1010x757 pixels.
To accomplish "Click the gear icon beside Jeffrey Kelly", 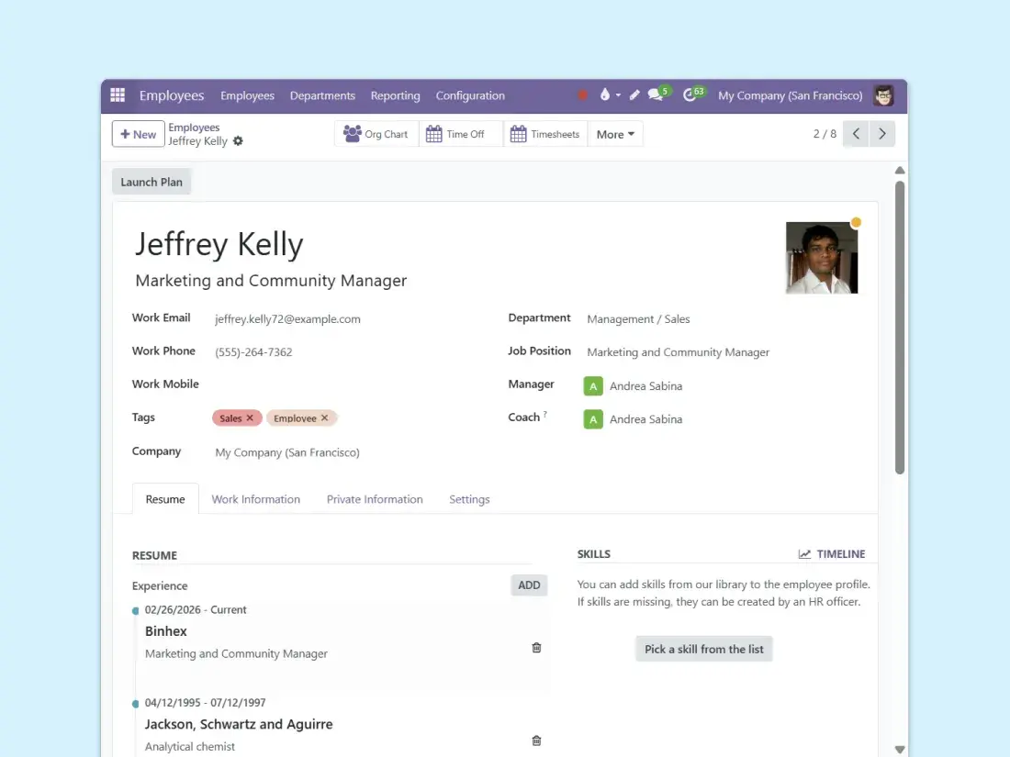I will pos(239,141).
